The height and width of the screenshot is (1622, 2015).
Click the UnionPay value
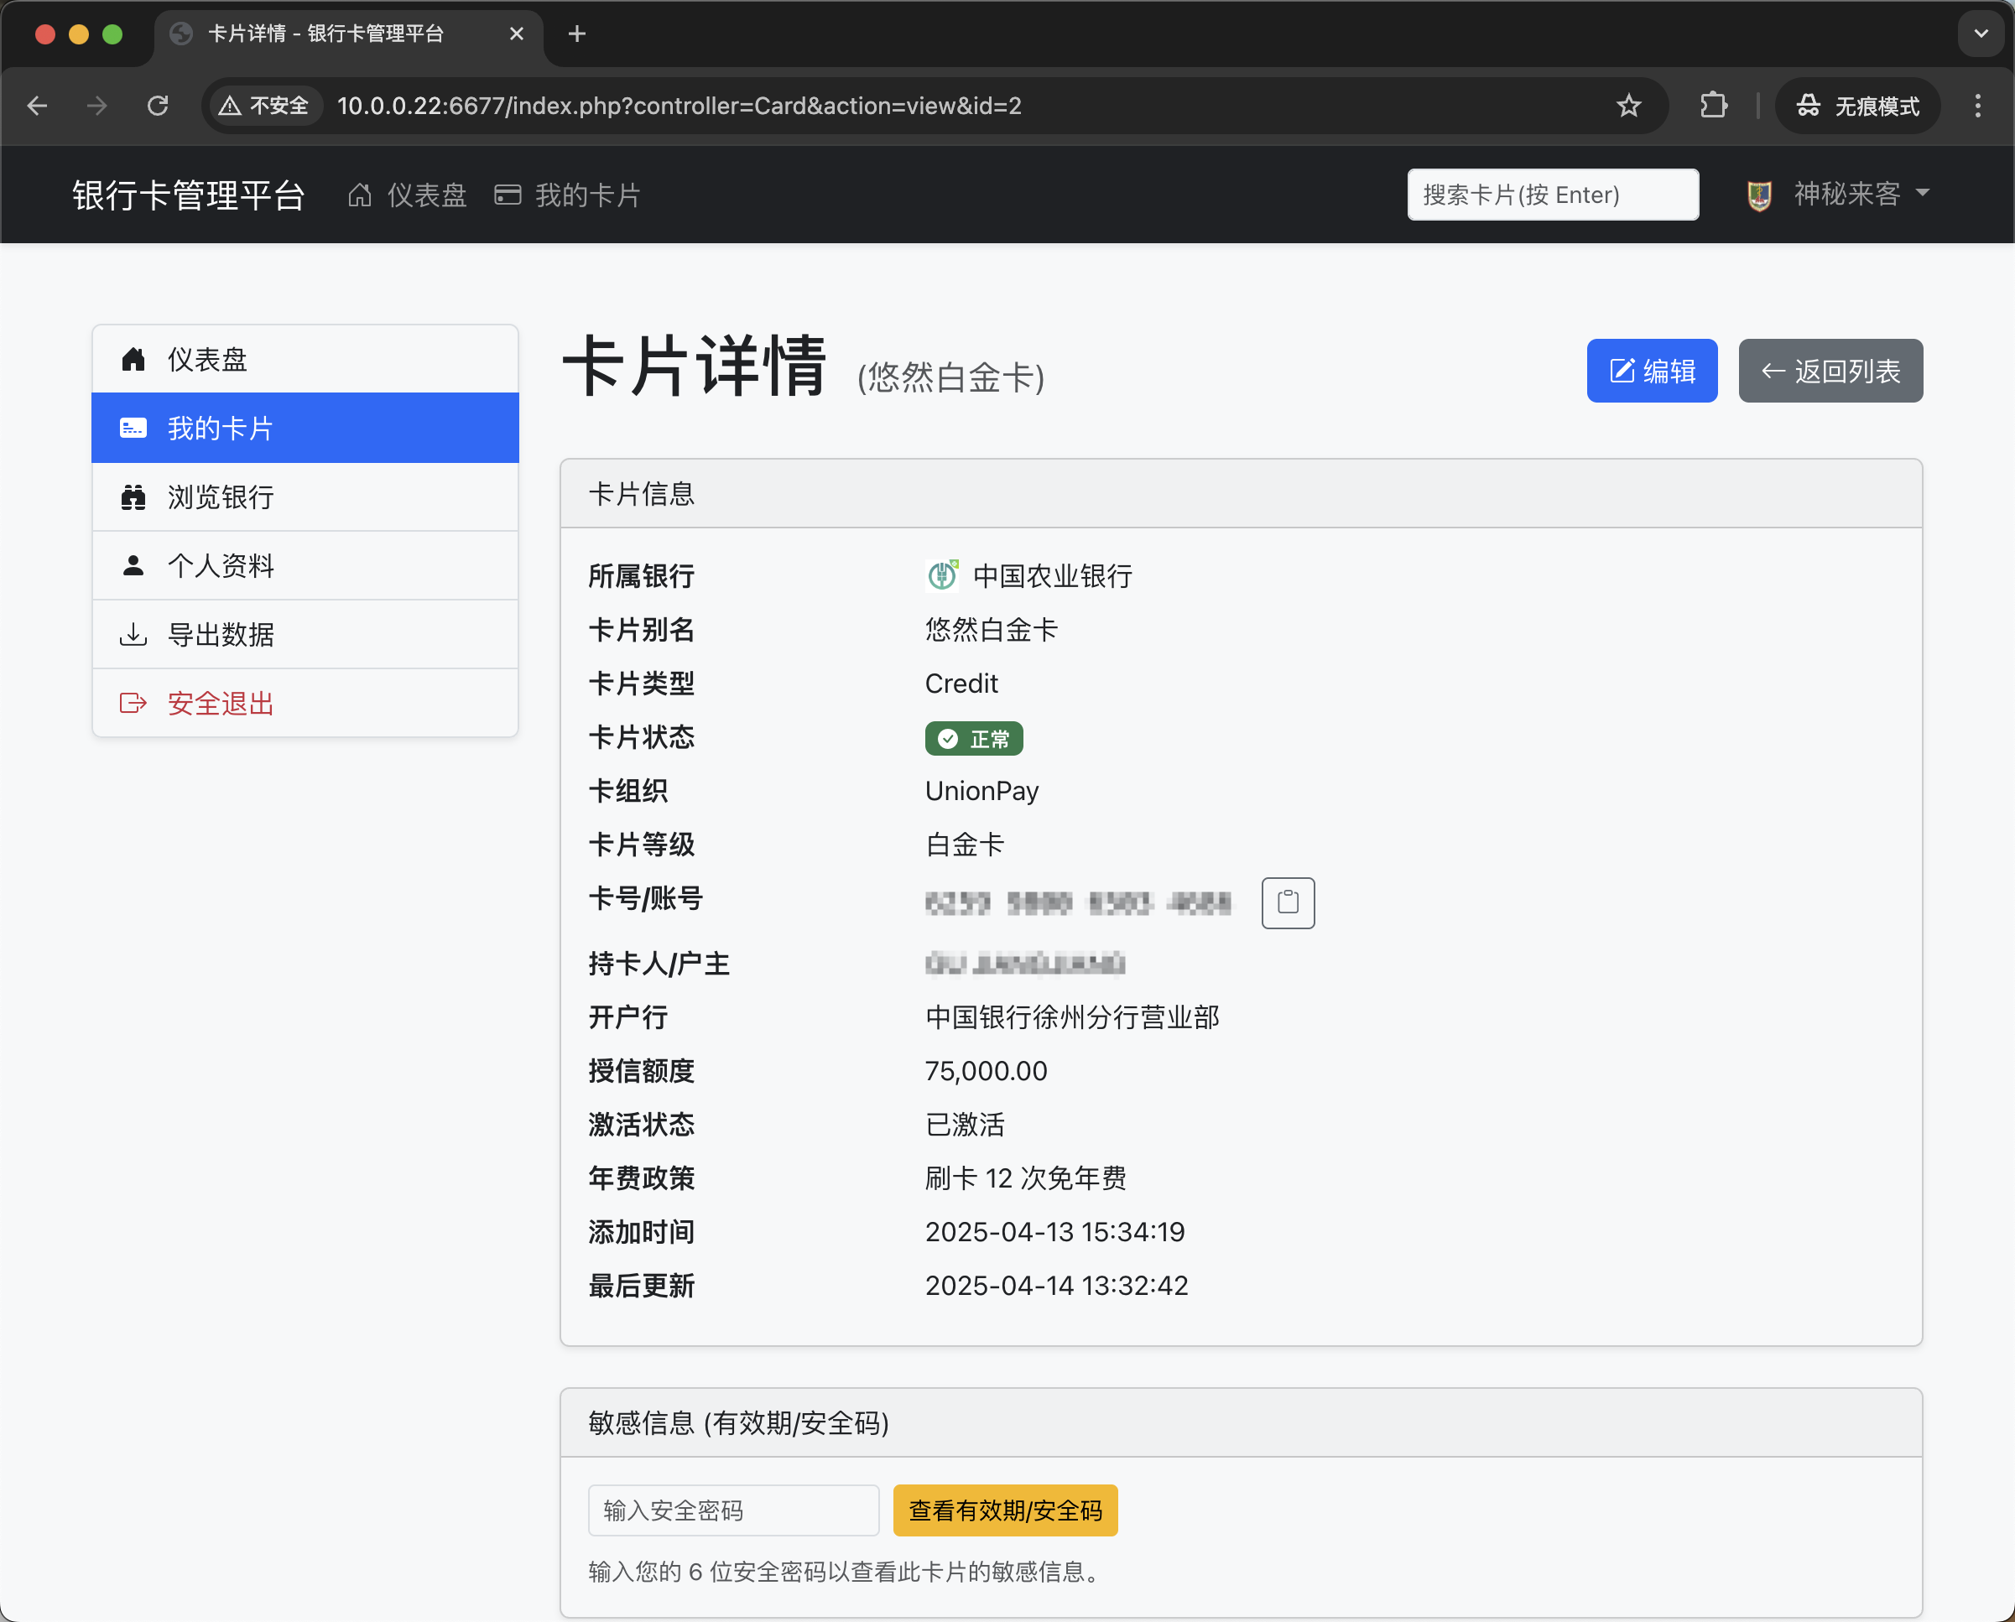pyautogui.click(x=981, y=790)
